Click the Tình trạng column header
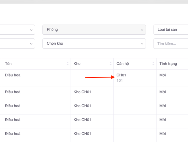188x142 pixels. [x=168, y=64]
